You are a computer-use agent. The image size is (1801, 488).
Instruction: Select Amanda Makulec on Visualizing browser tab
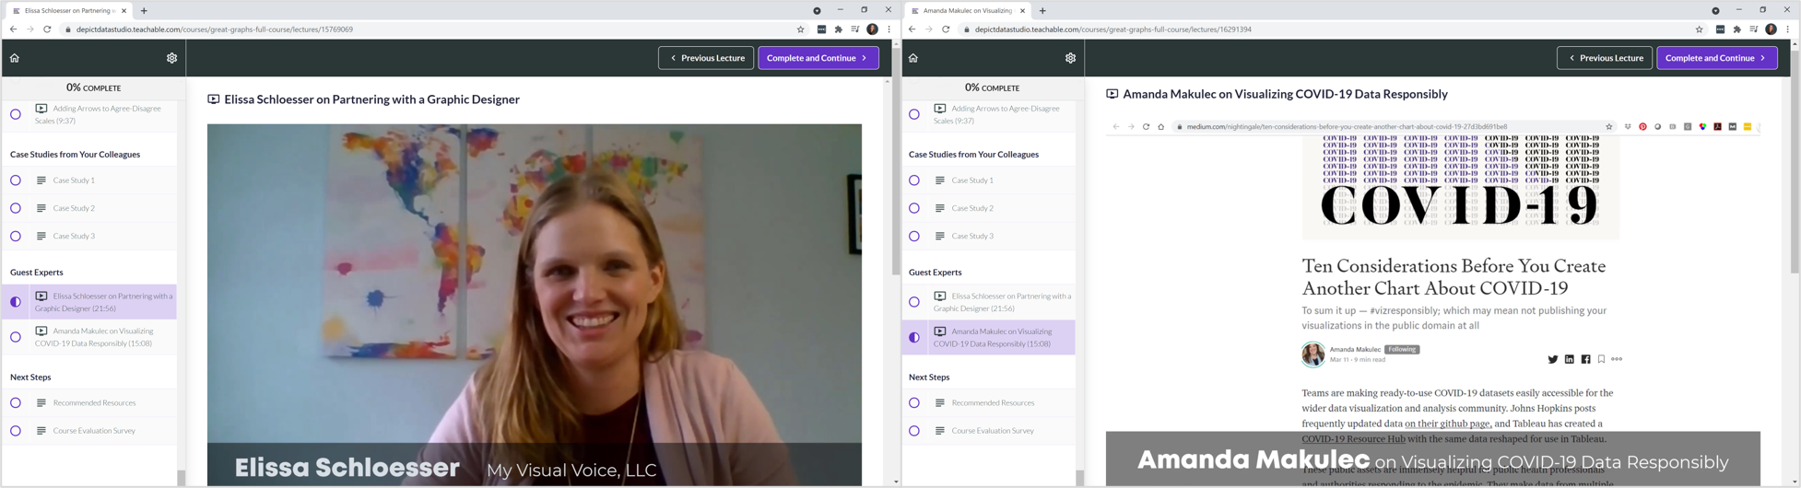(x=966, y=11)
